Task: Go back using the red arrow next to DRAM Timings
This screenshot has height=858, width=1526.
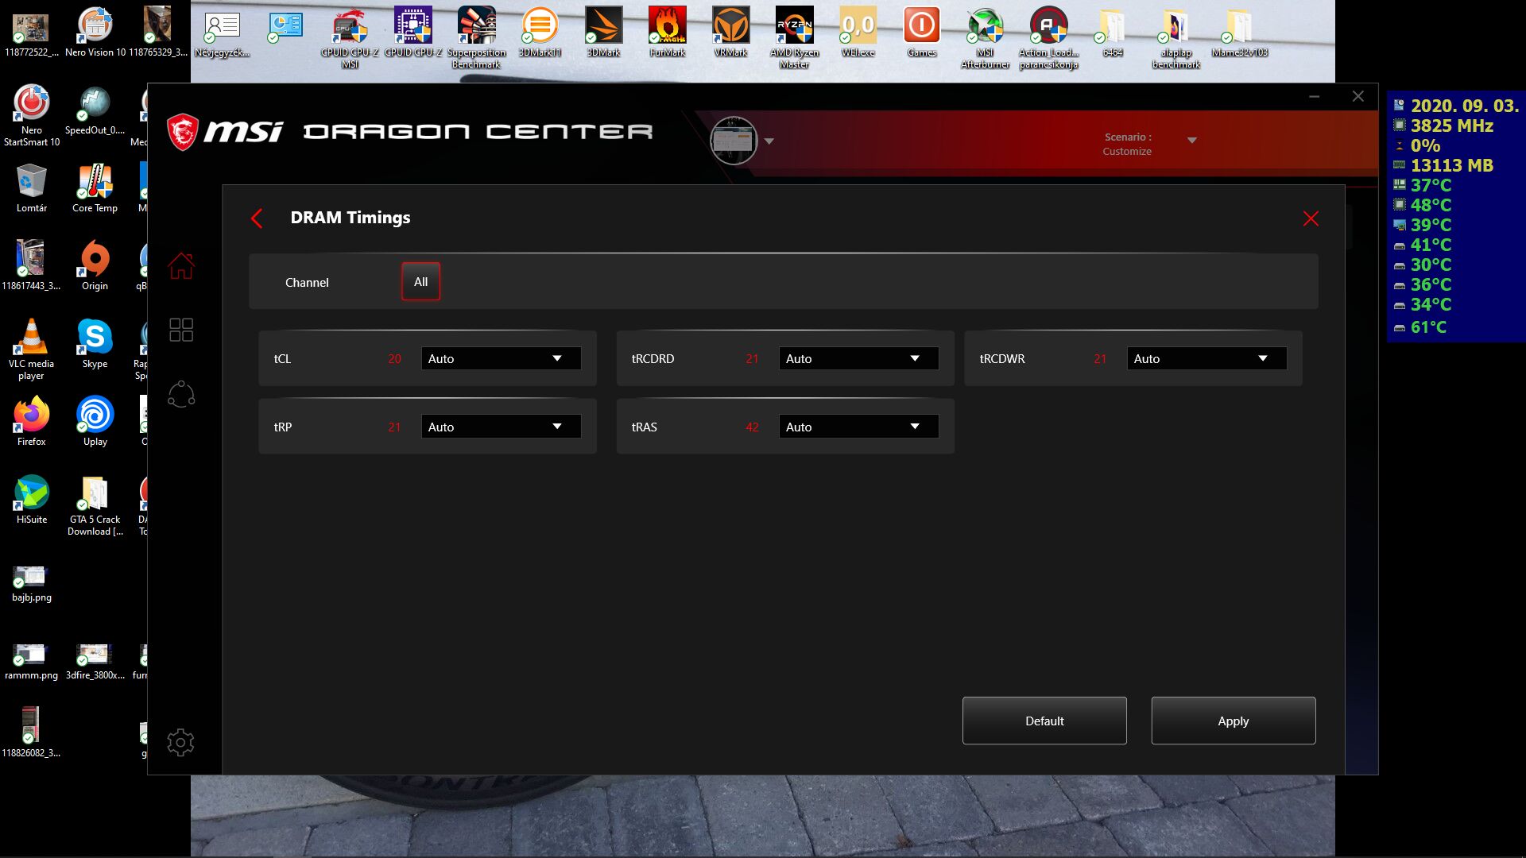Action: [x=257, y=218]
